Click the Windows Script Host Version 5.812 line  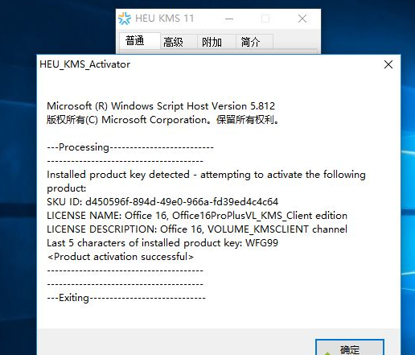click(161, 106)
